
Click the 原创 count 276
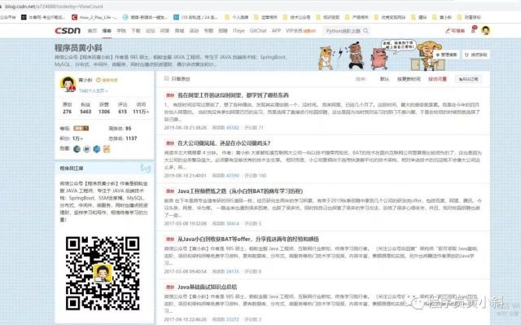tap(67, 112)
